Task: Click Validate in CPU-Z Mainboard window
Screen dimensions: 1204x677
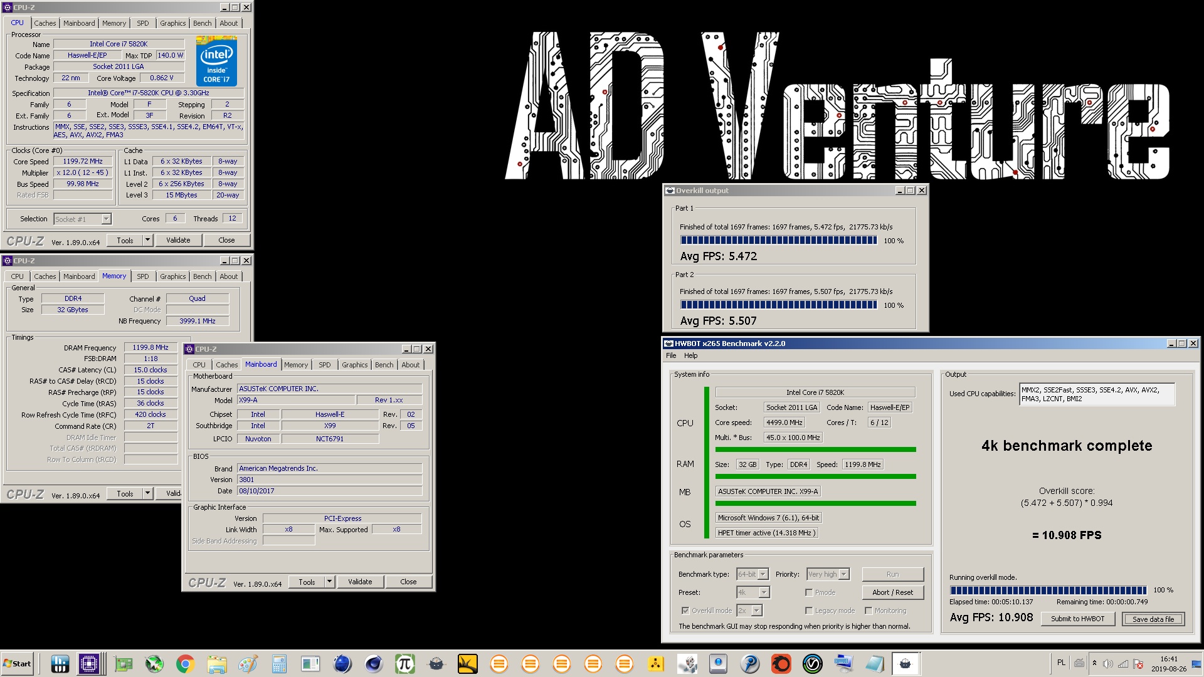Action: pyautogui.click(x=360, y=582)
